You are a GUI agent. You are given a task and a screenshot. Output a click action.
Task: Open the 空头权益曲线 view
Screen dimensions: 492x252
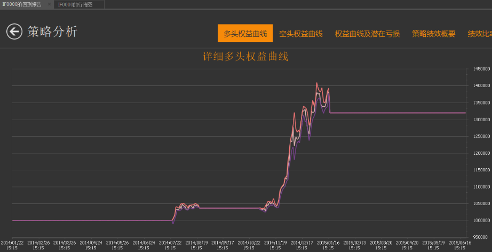click(300, 34)
